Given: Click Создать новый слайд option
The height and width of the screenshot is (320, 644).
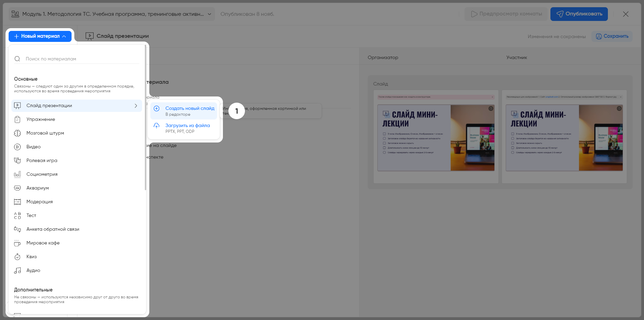Looking at the screenshot, I should pos(184,111).
